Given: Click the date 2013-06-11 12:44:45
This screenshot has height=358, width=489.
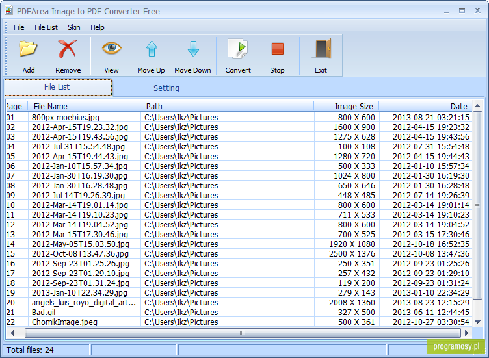Looking at the screenshot, I should click(431, 313).
